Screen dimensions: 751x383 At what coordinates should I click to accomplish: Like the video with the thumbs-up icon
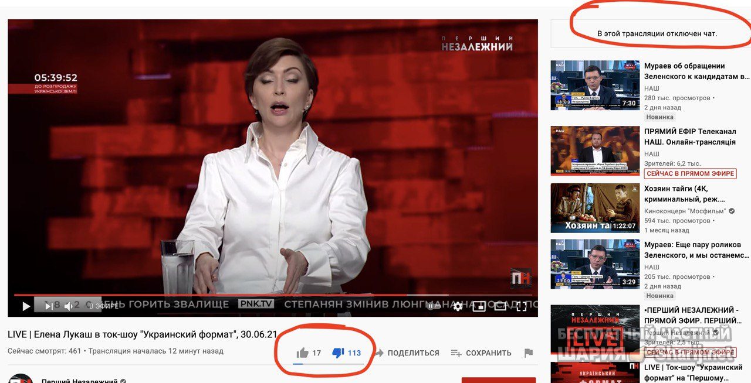coord(302,353)
